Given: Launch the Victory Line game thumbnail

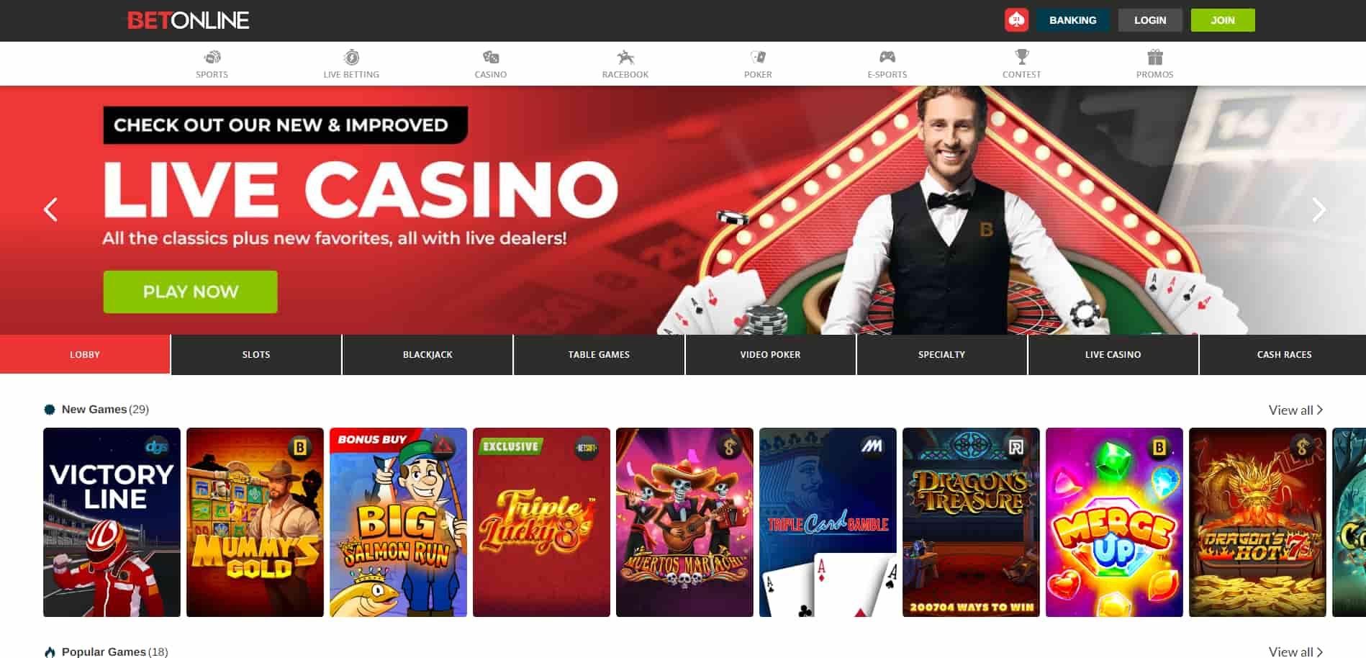Looking at the screenshot, I should 112,523.
